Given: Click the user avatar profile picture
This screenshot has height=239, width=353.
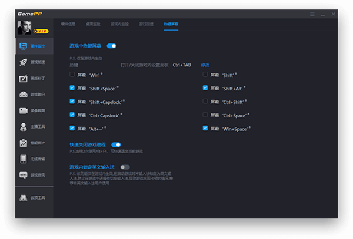Looking at the screenshot, I should point(25,27).
